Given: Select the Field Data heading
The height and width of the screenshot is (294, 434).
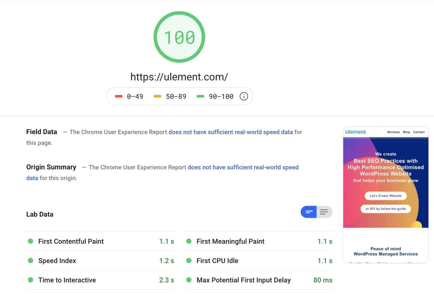Looking at the screenshot, I should (42, 132).
